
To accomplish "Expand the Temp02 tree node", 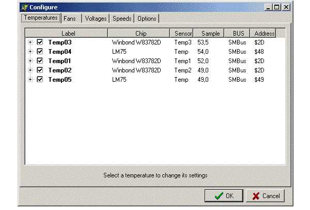I will (x=30, y=70).
